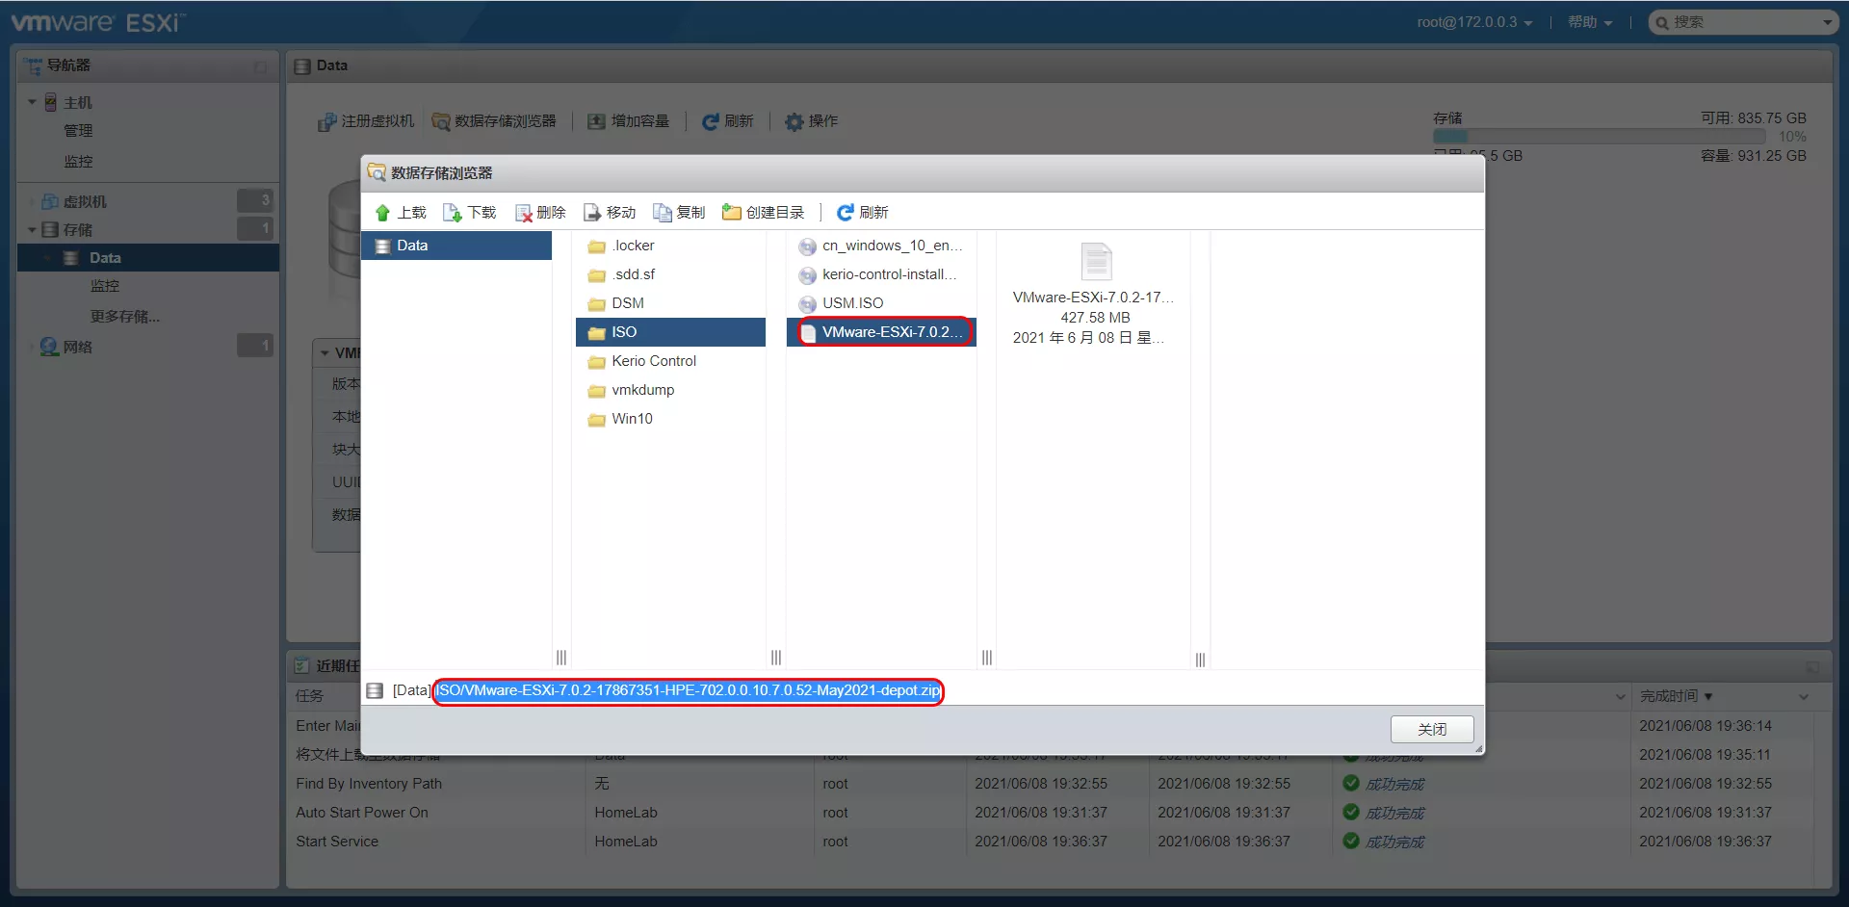Click the Delete file icon
This screenshot has width=1849, height=907.
(524, 213)
